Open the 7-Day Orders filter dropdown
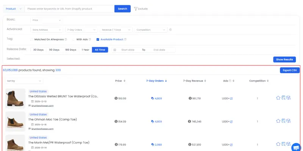 pyautogui.click(x=81, y=30)
